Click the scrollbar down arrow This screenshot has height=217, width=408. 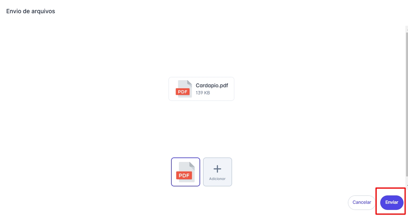coord(407,185)
